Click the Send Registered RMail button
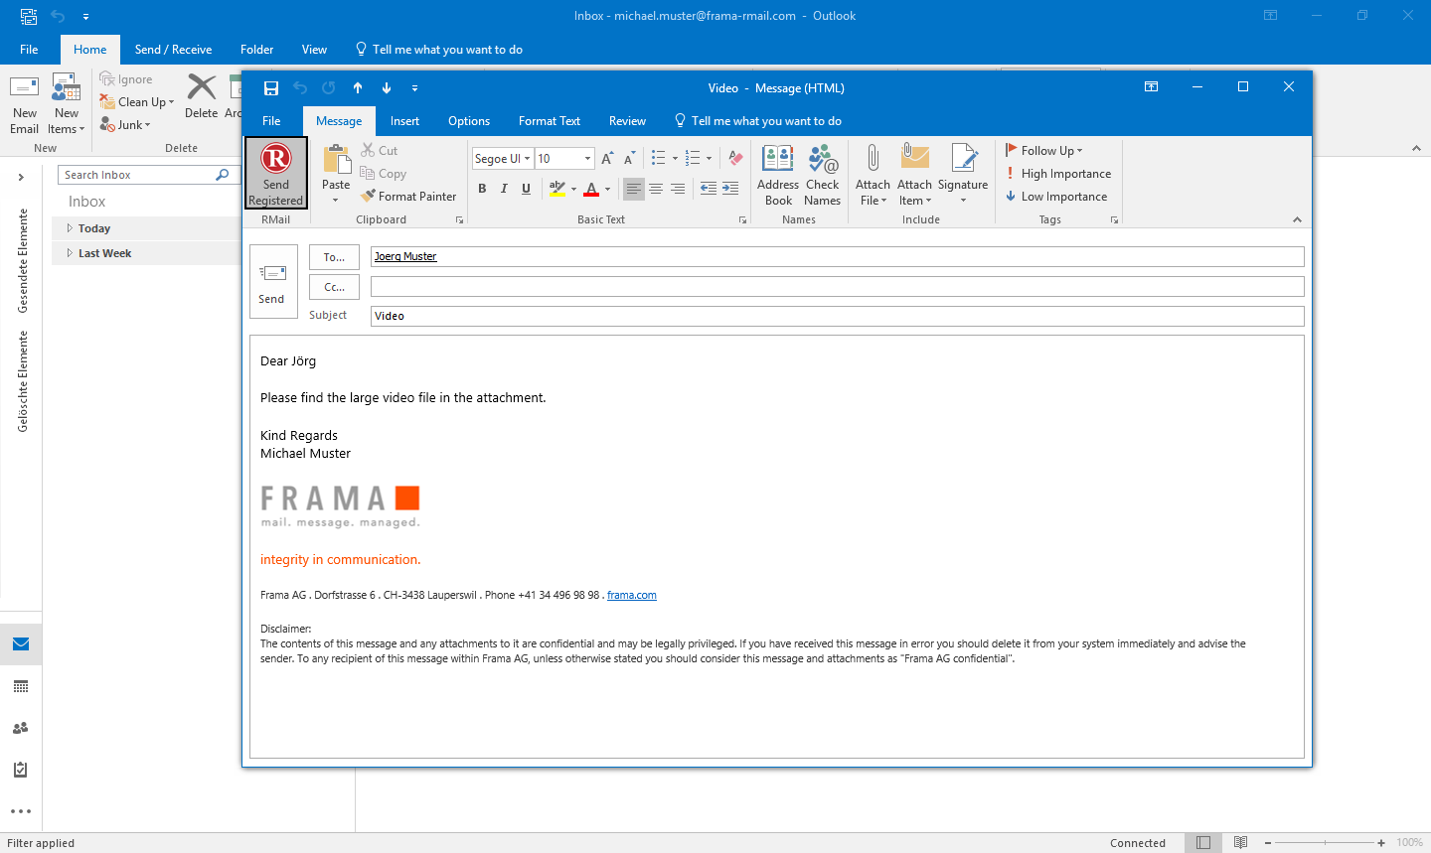Viewport: 1431px width, 853px height. [x=276, y=173]
